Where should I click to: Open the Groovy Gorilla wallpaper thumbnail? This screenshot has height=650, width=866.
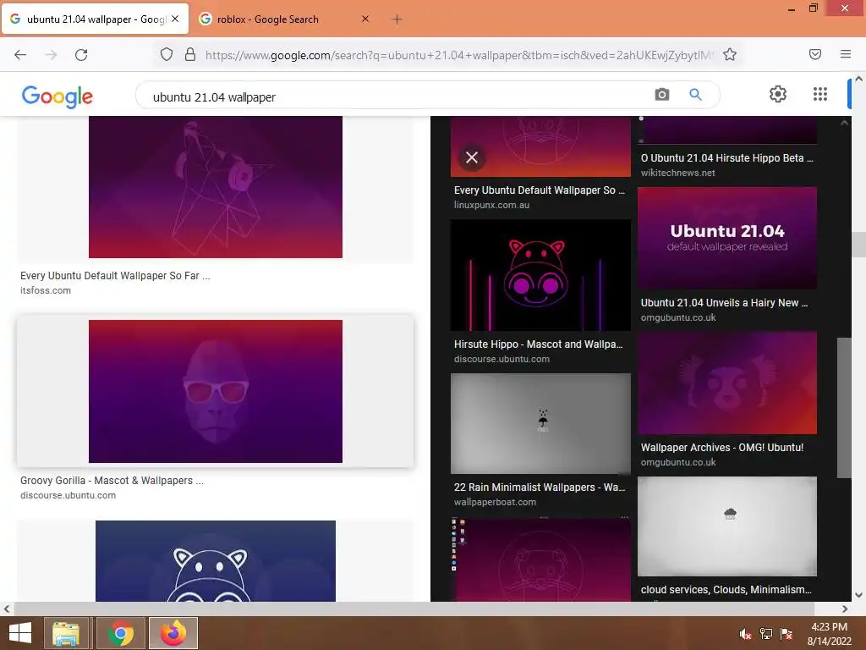[216, 391]
